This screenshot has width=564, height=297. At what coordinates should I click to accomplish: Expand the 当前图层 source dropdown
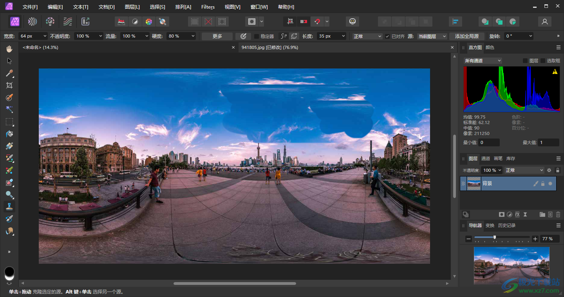[432, 36]
